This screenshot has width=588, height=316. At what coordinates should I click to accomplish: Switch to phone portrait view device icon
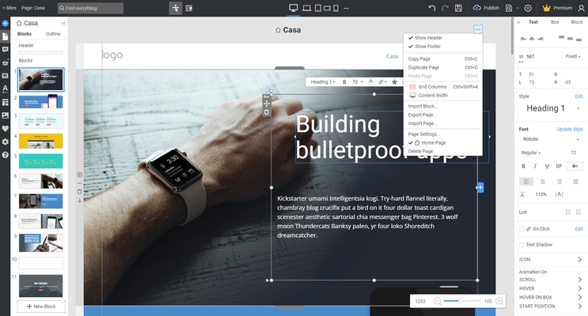pos(336,8)
